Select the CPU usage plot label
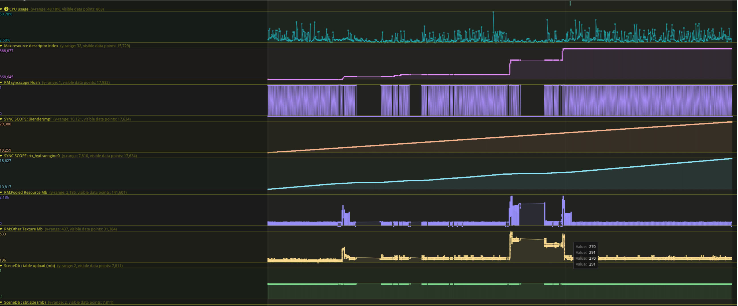Image resolution: width=738 pixels, height=306 pixels. pyautogui.click(x=19, y=9)
